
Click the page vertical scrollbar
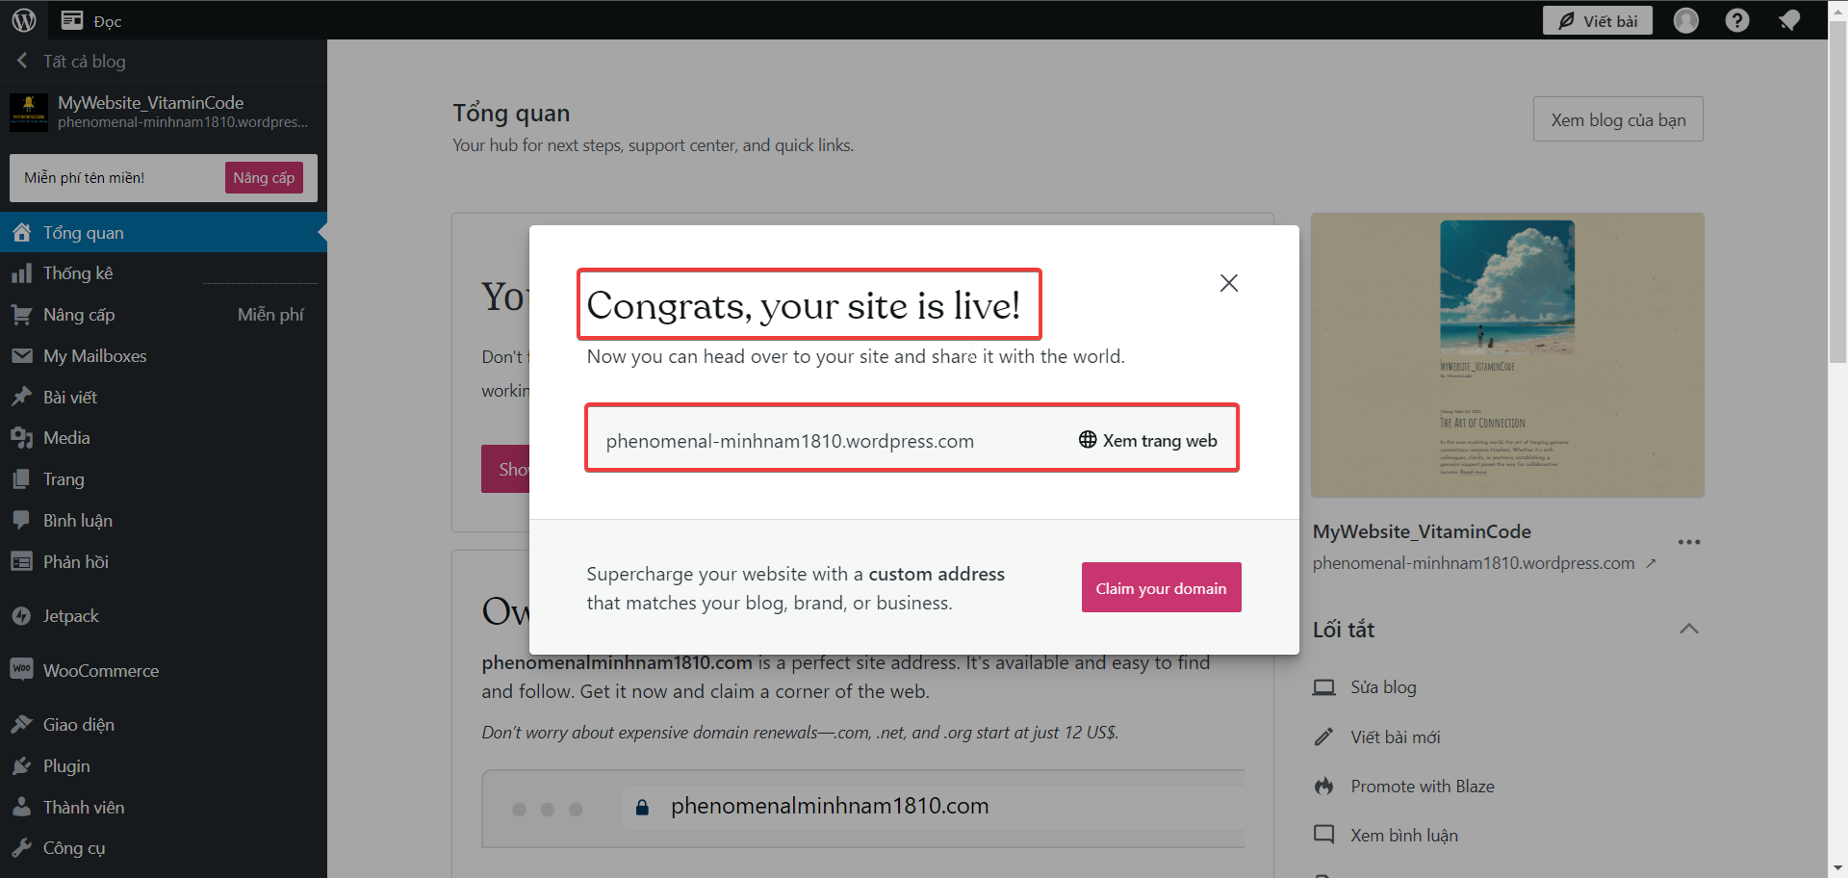pos(1837,193)
